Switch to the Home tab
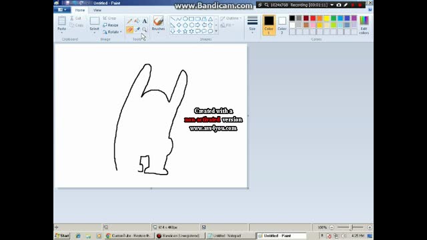Image resolution: width=427 pixels, height=240 pixels. pos(80,10)
